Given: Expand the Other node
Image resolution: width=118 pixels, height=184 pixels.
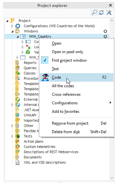Looking at the screenshot, I should (x=12, y=126).
